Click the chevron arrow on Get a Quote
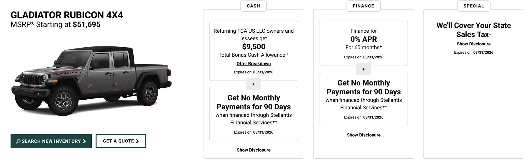 click(x=137, y=141)
